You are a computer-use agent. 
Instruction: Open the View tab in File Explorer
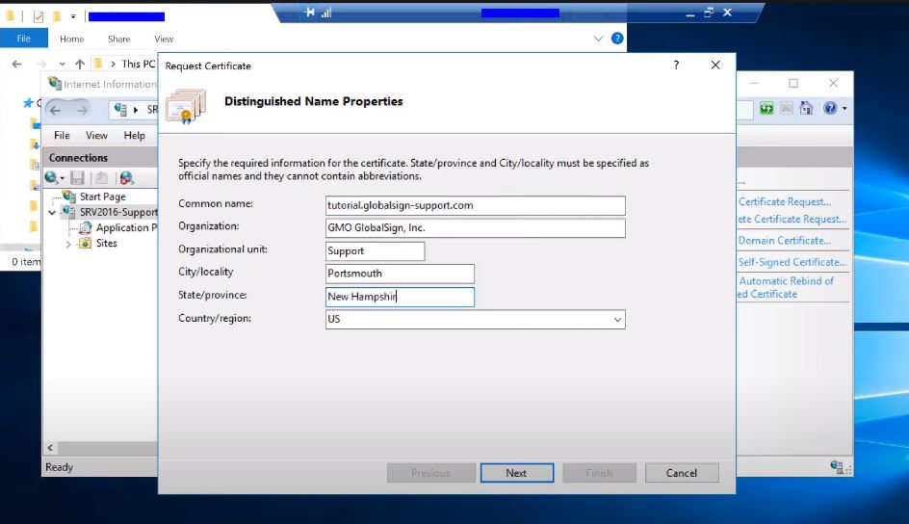(x=164, y=39)
